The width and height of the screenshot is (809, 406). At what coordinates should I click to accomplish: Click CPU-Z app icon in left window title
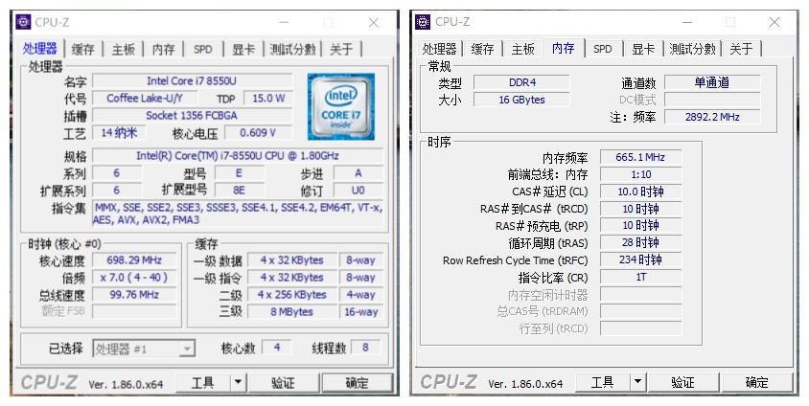(x=23, y=22)
